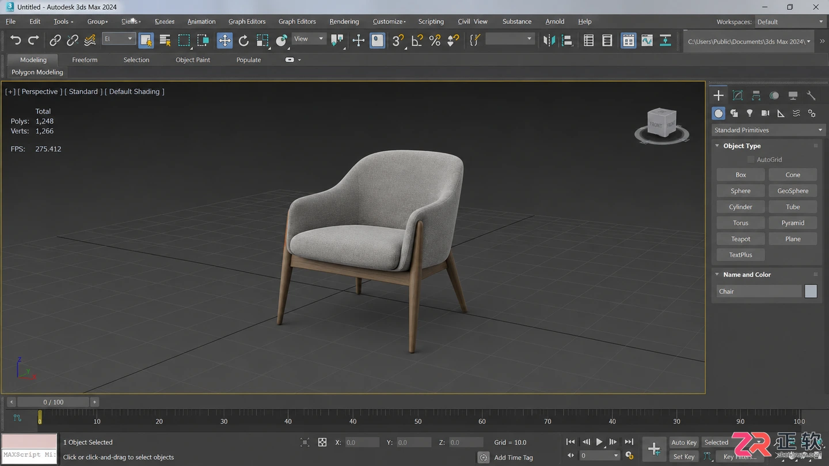Viewport: 829px width, 466px height.
Task: Click the Cylinder button
Action: tap(740, 207)
